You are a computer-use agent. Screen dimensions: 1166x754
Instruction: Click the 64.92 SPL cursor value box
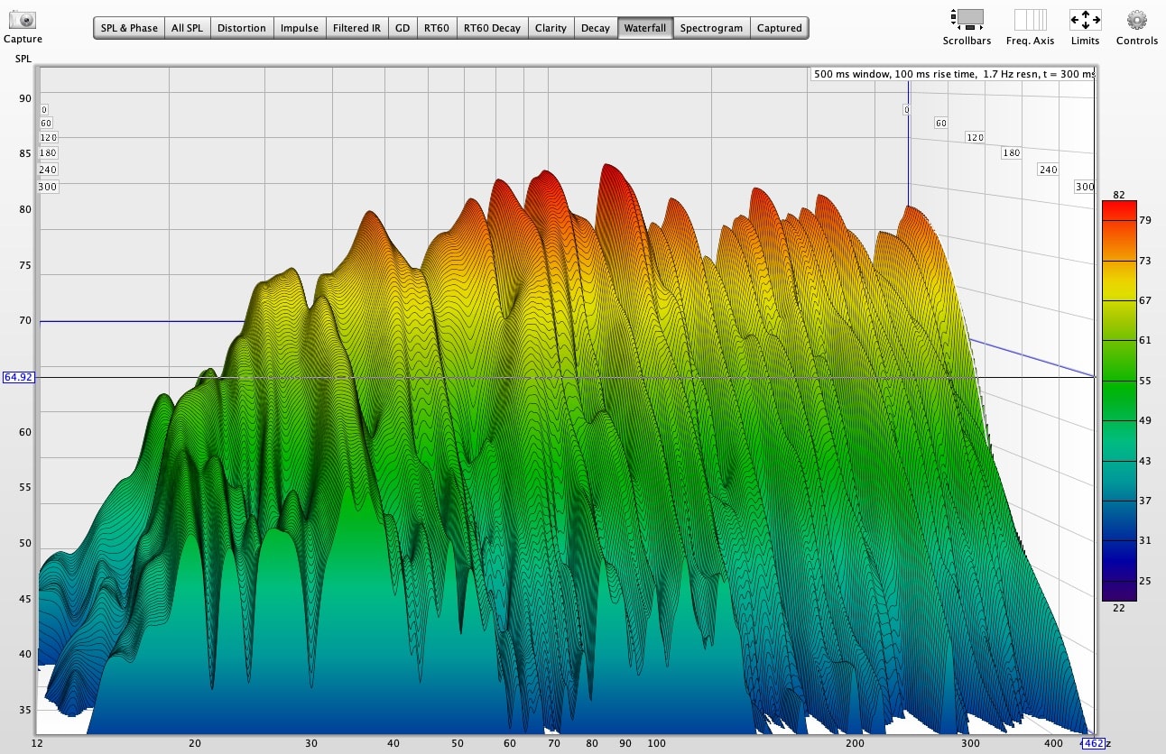(19, 377)
